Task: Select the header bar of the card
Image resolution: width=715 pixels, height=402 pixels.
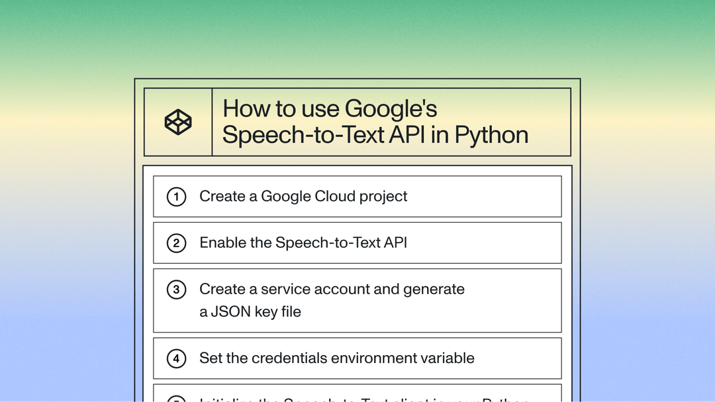Action: point(358,122)
